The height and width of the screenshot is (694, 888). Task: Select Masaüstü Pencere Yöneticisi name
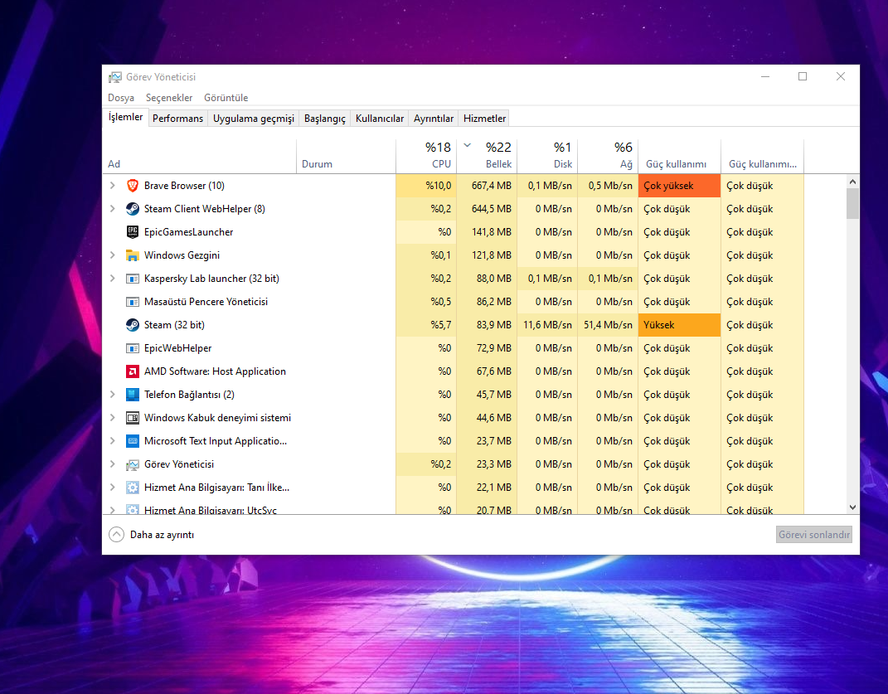click(x=206, y=302)
